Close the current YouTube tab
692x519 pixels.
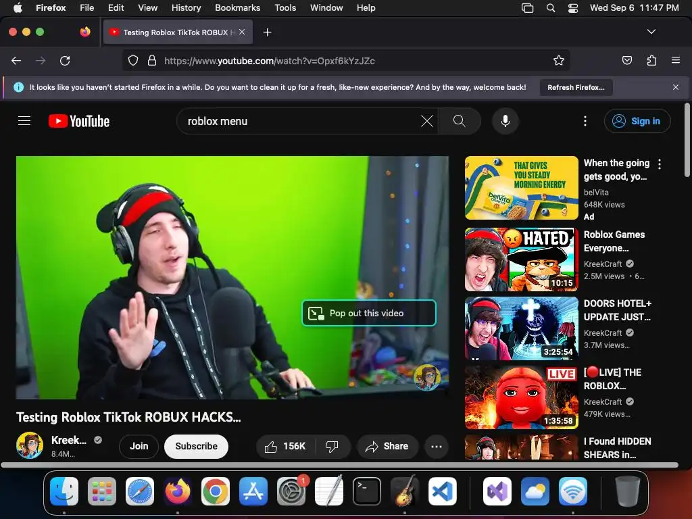(242, 32)
